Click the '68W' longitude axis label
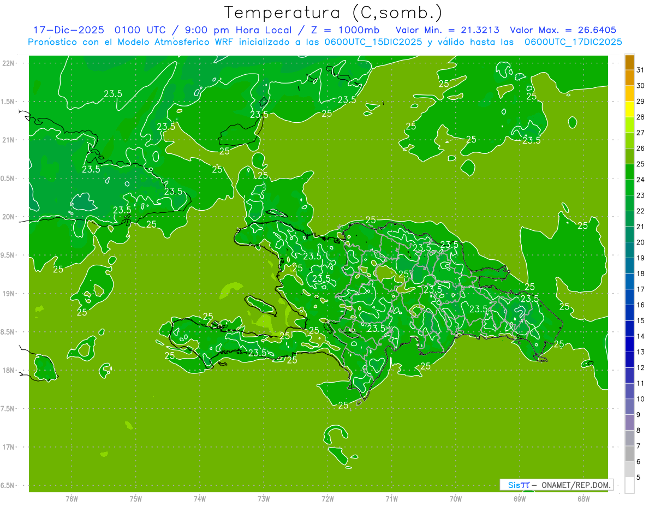Viewport: 655px width, 506px height. (x=583, y=498)
